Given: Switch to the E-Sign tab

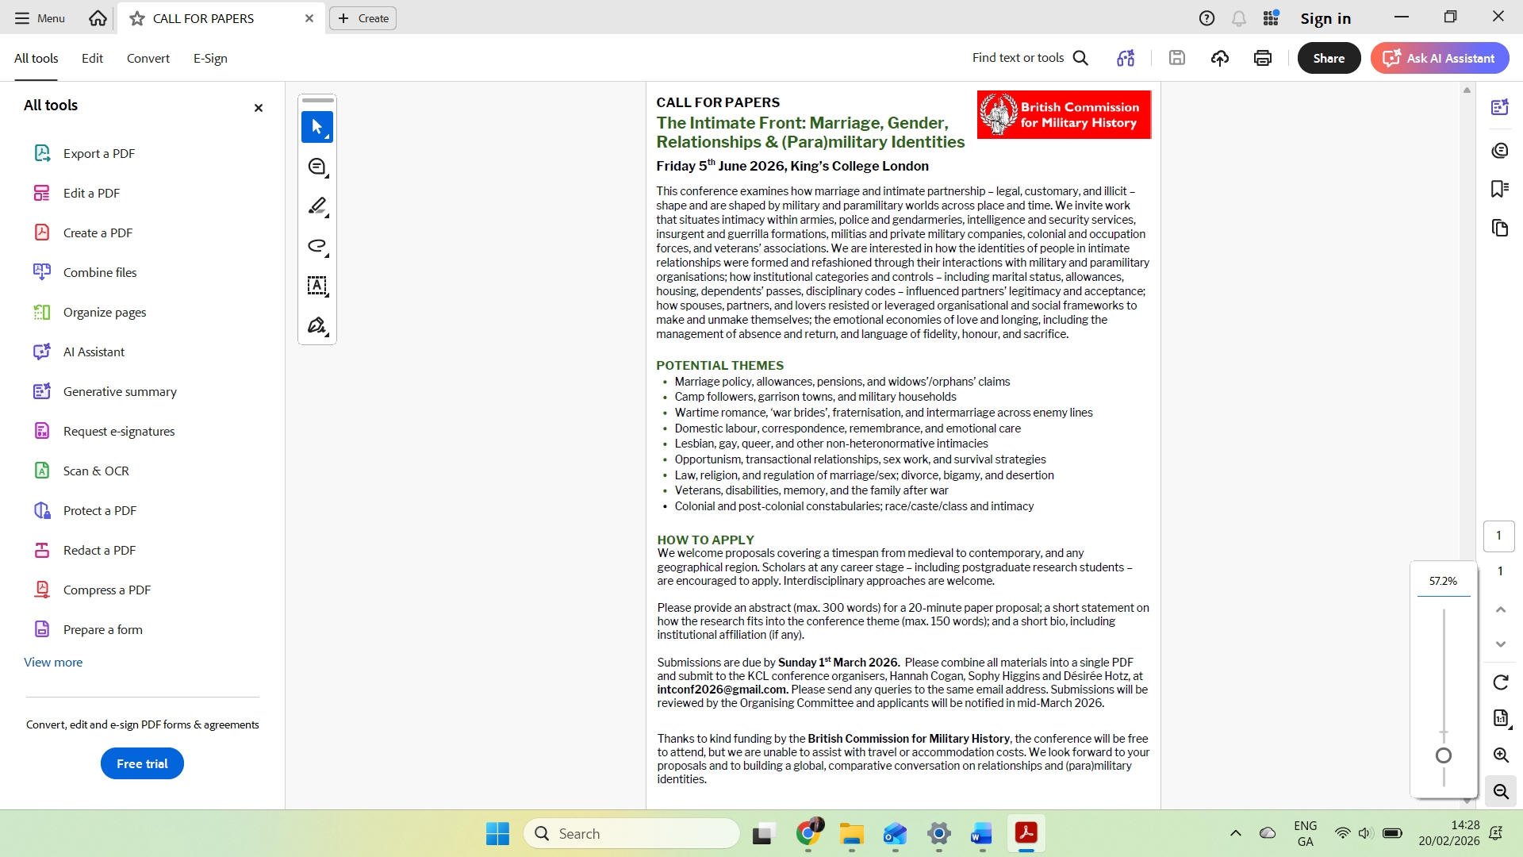Looking at the screenshot, I should (x=210, y=58).
